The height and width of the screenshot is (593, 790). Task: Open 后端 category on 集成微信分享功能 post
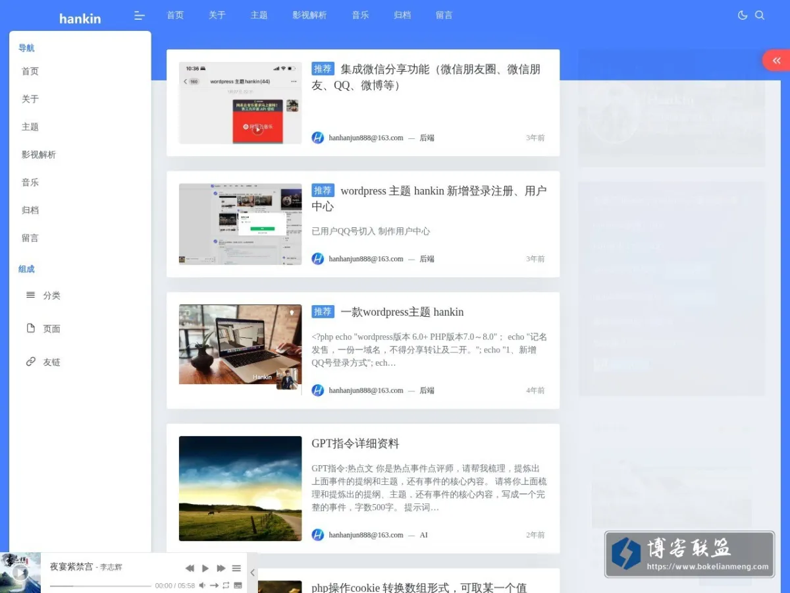pos(427,138)
